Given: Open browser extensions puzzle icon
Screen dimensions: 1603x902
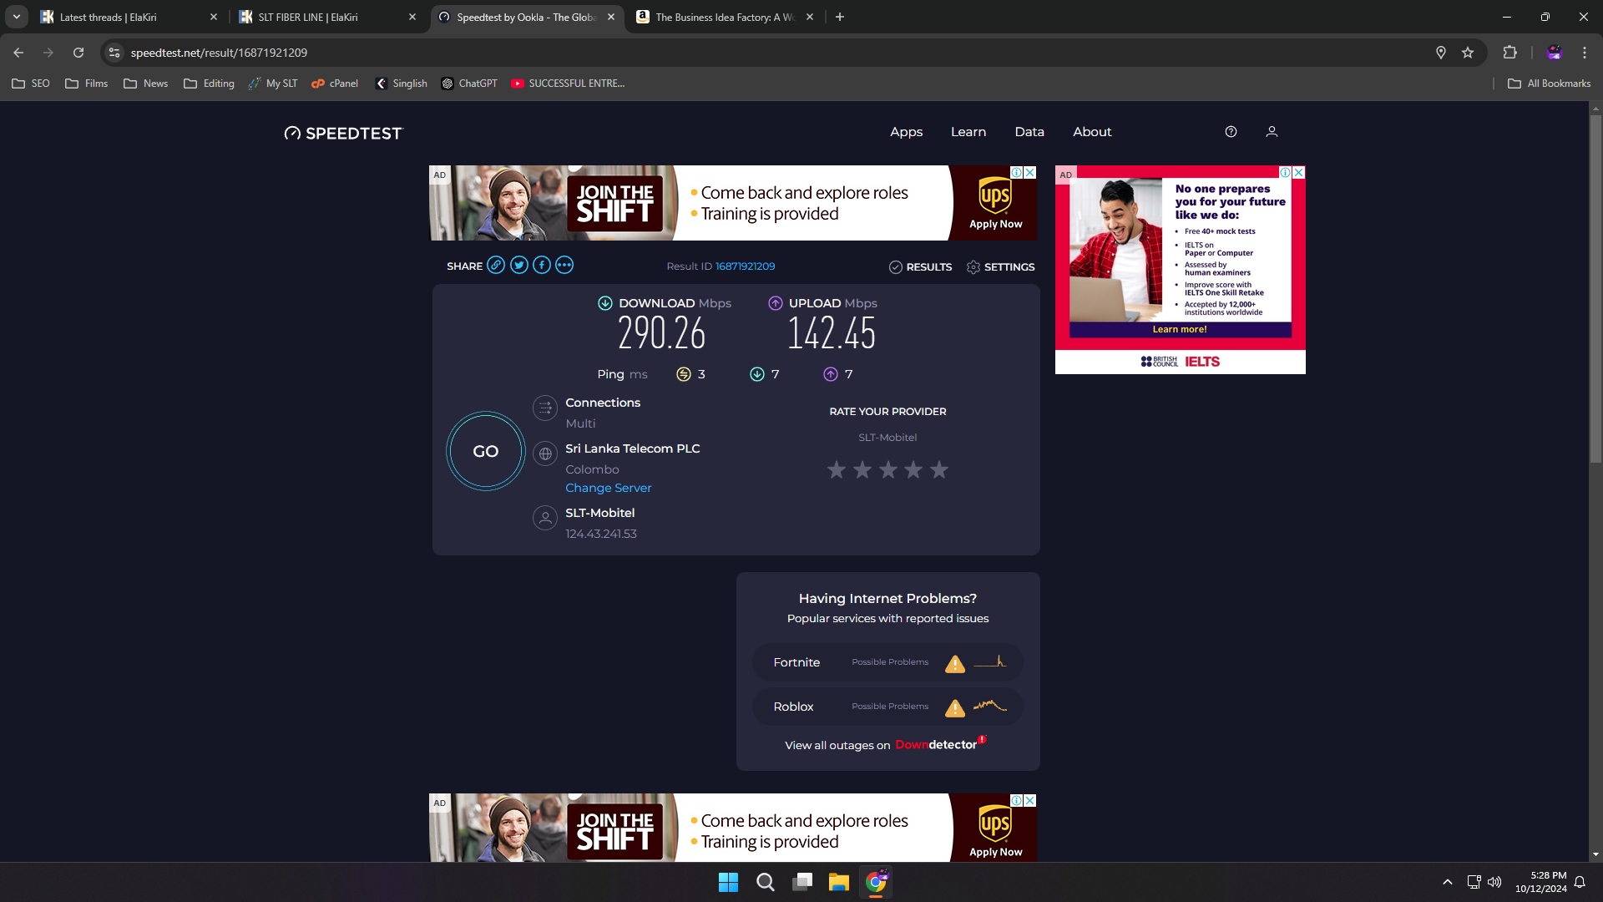Looking at the screenshot, I should [x=1509, y=53].
